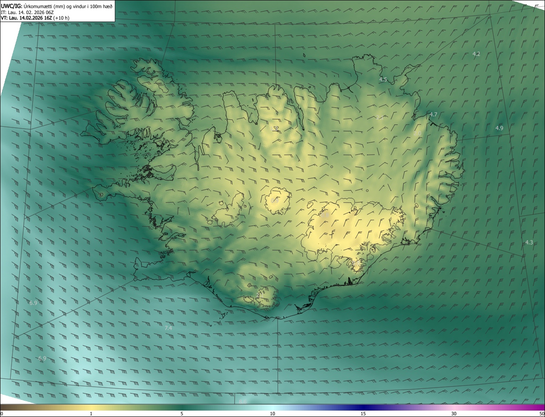This screenshot has height=417, width=545.
Task: Click the color scale tick label '15'
Action: point(363,414)
